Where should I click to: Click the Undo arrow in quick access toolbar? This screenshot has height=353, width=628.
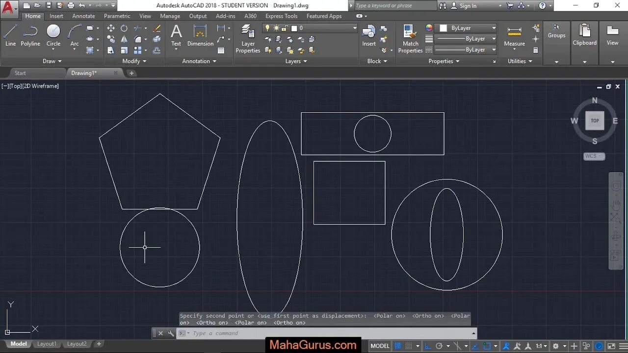click(81, 5)
